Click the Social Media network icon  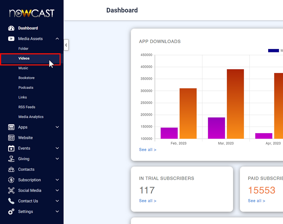tap(11, 190)
